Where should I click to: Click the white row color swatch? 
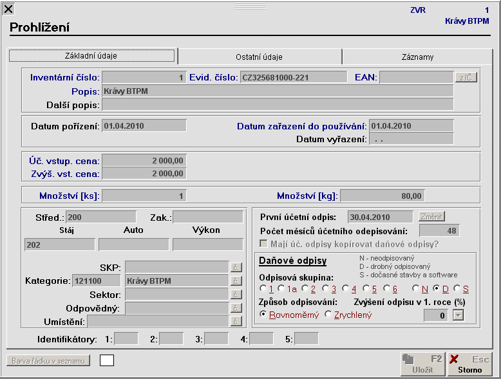(x=107, y=360)
